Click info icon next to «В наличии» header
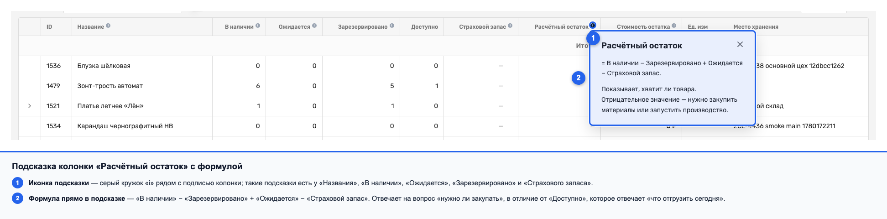The width and height of the screenshot is (887, 219). [258, 26]
